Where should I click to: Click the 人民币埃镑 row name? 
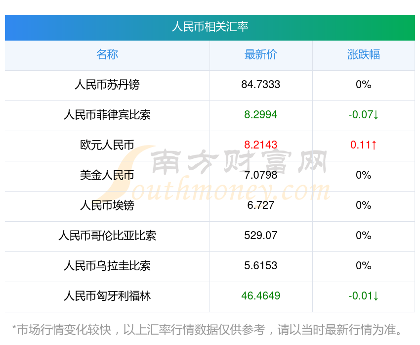click(x=107, y=205)
